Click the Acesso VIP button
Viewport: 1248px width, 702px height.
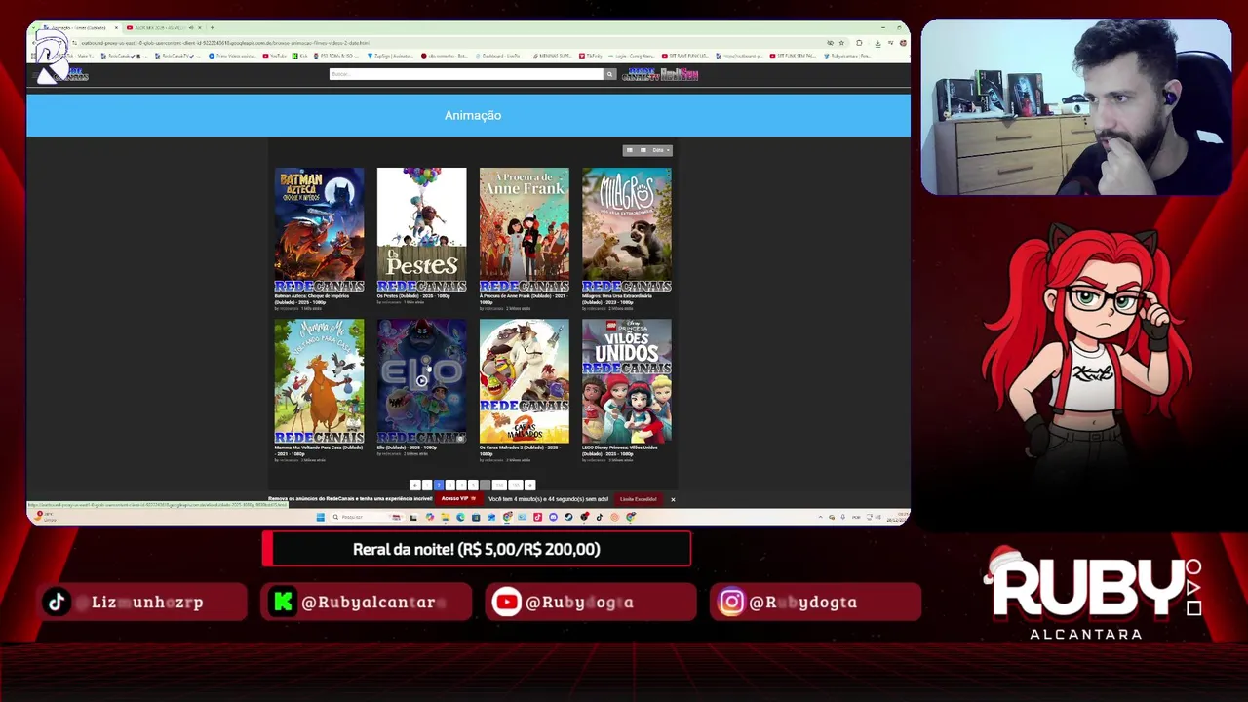460,498
